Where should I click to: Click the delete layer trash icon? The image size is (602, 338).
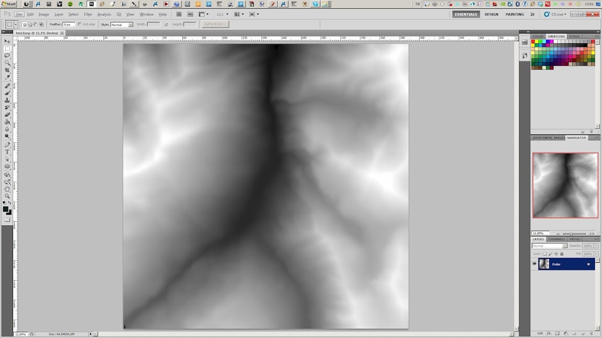pos(591,334)
